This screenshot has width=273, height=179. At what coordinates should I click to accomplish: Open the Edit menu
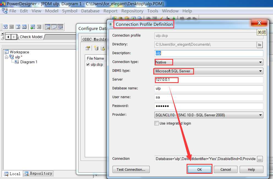pyautogui.click(x=24, y=11)
